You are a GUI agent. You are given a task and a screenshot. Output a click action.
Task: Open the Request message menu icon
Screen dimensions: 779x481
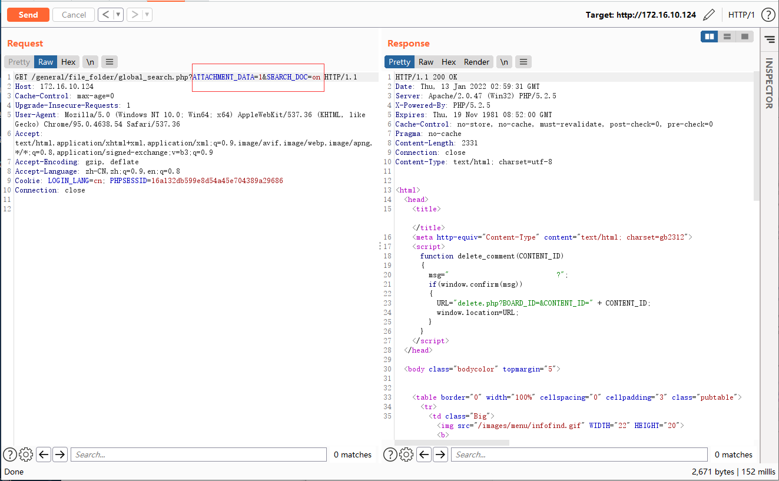(110, 62)
